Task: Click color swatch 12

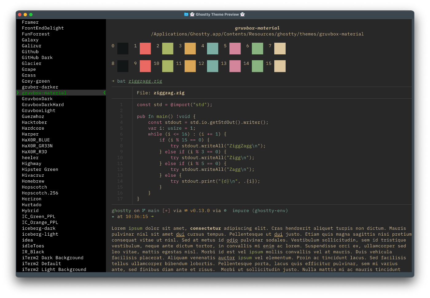Action: 213,66
